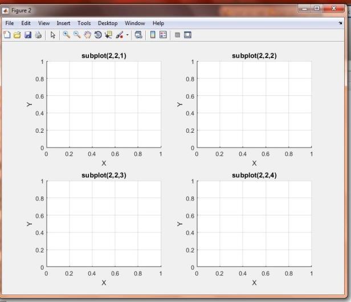Insert a colorbar using toolbar icon
Screen dimensions: 351x302
point(153,35)
